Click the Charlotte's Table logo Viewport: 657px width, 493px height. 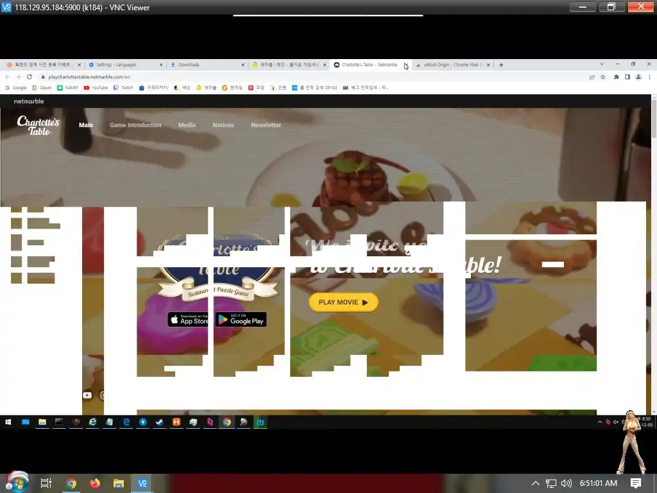[38, 125]
